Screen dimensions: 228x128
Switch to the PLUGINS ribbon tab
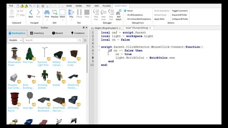pos(107,6)
